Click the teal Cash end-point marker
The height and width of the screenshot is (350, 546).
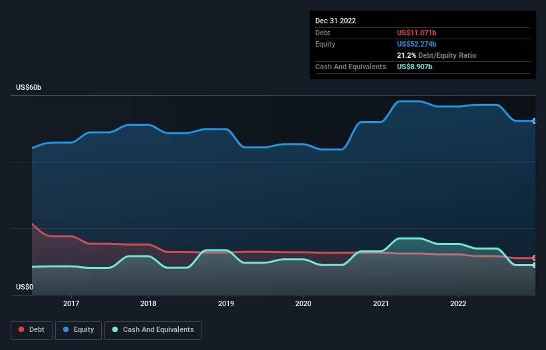pyautogui.click(x=535, y=265)
